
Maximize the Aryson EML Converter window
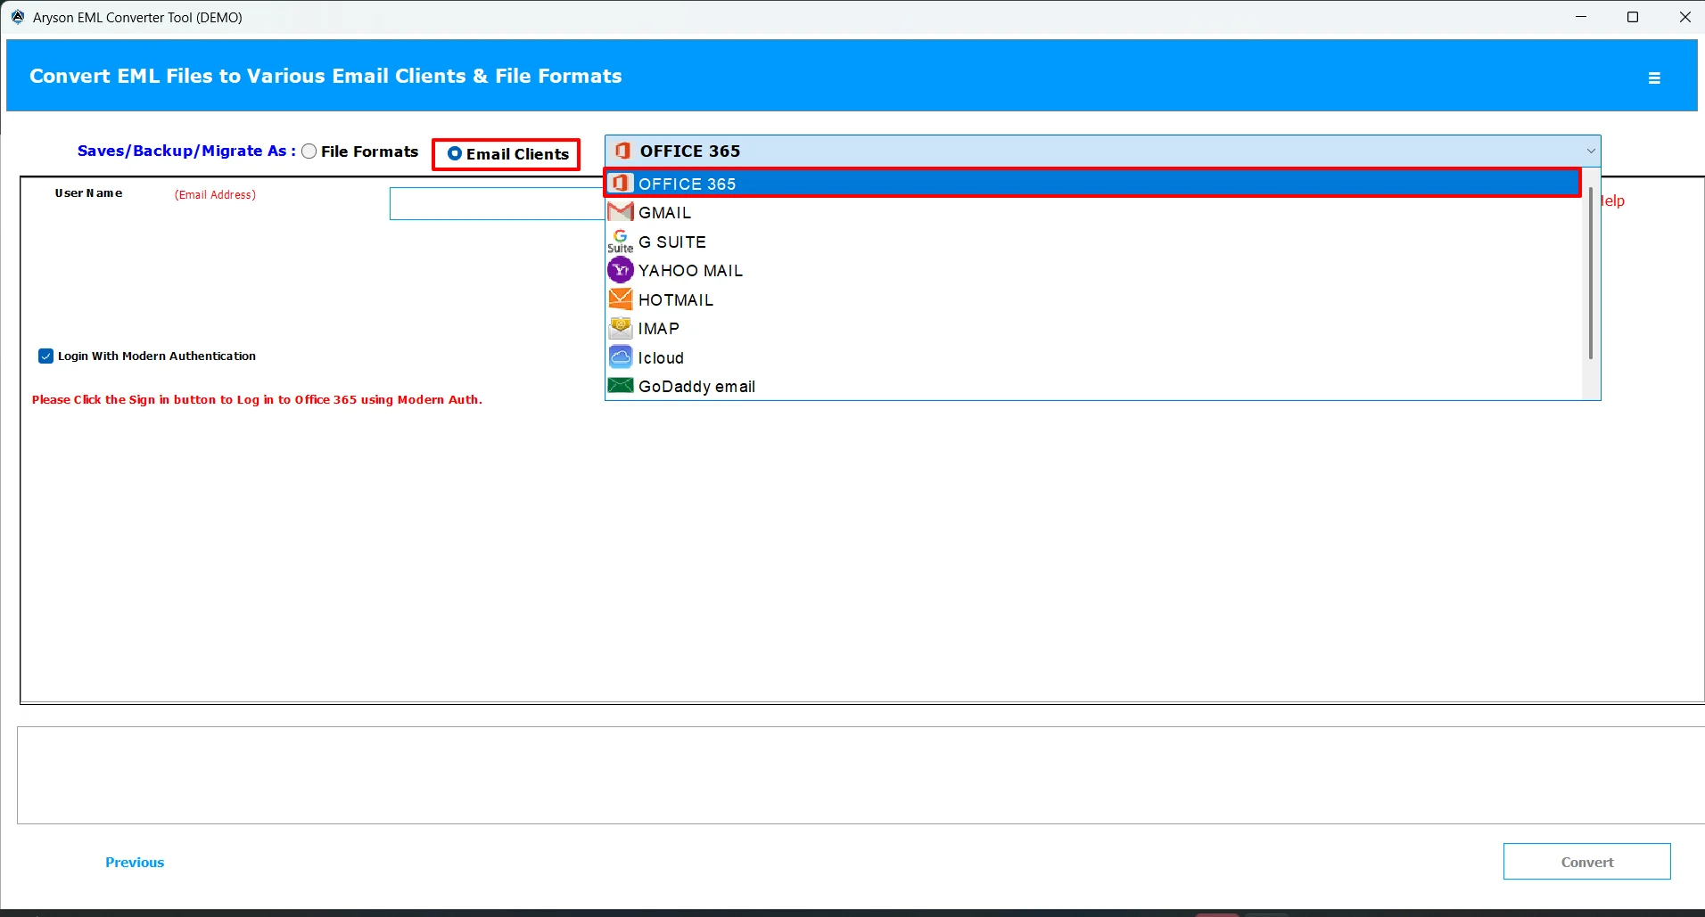click(x=1633, y=17)
